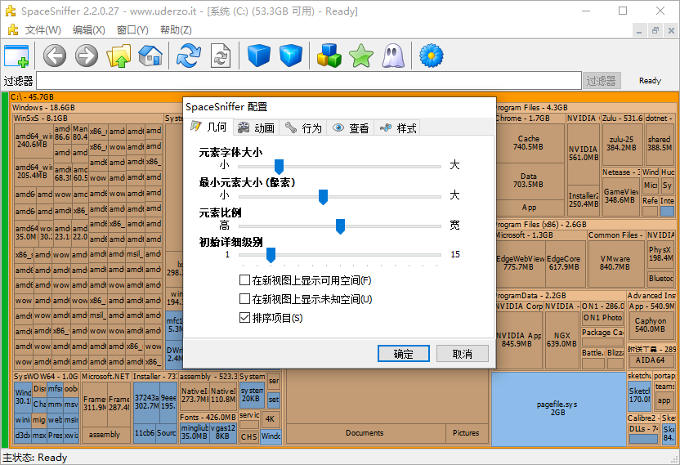Click the app icon in the menu bar
The height and width of the screenshot is (465, 680).
tap(12, 29)
